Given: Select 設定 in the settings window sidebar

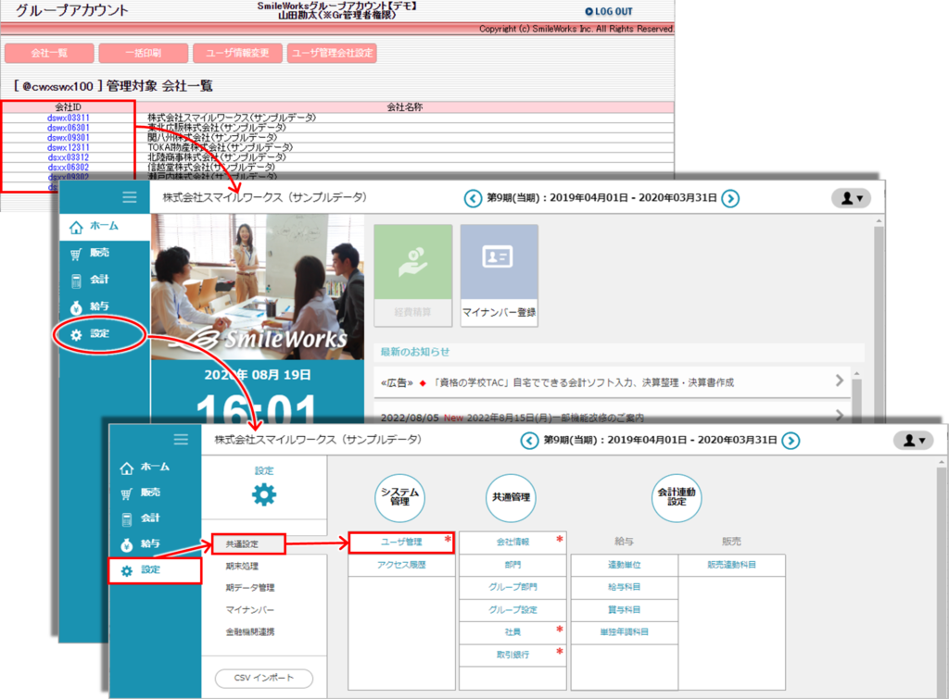Looking at the screenshot, I should (x=155, y=570).
